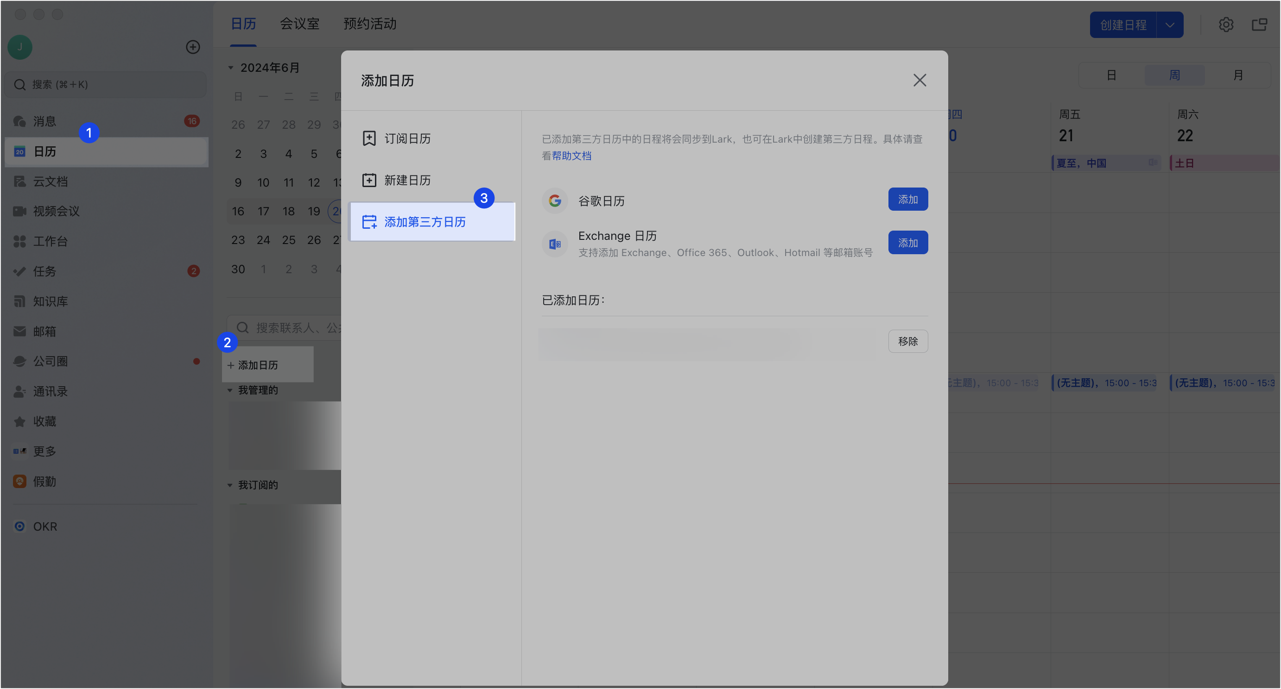Image resolution: width=1281 pixels, height=689 pixels.
Task: Open the Wiki (知识库) sidebar item
Action: [x=106, y=301]
